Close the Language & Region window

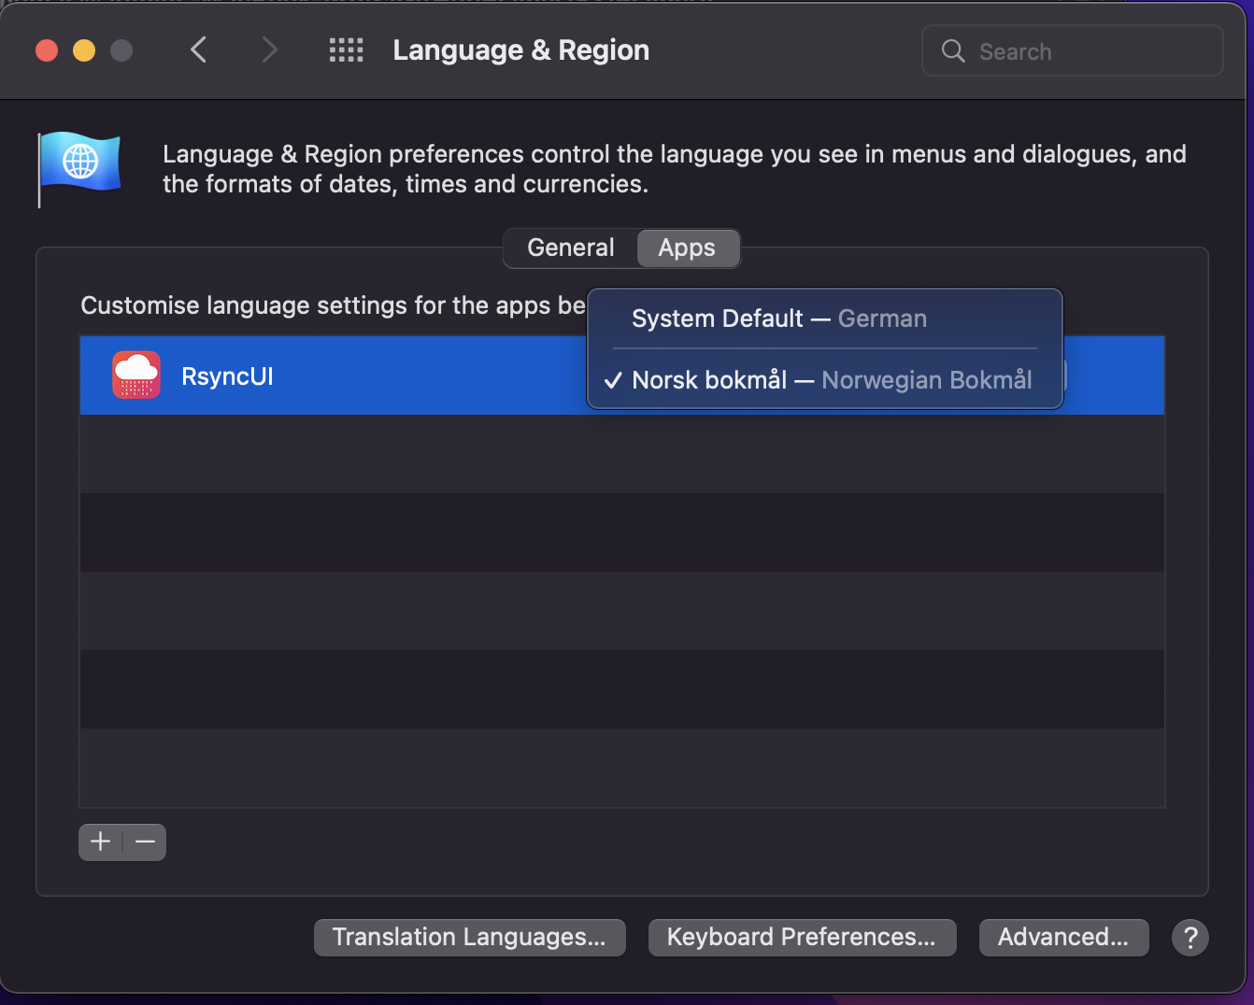(x=47, y=50)
